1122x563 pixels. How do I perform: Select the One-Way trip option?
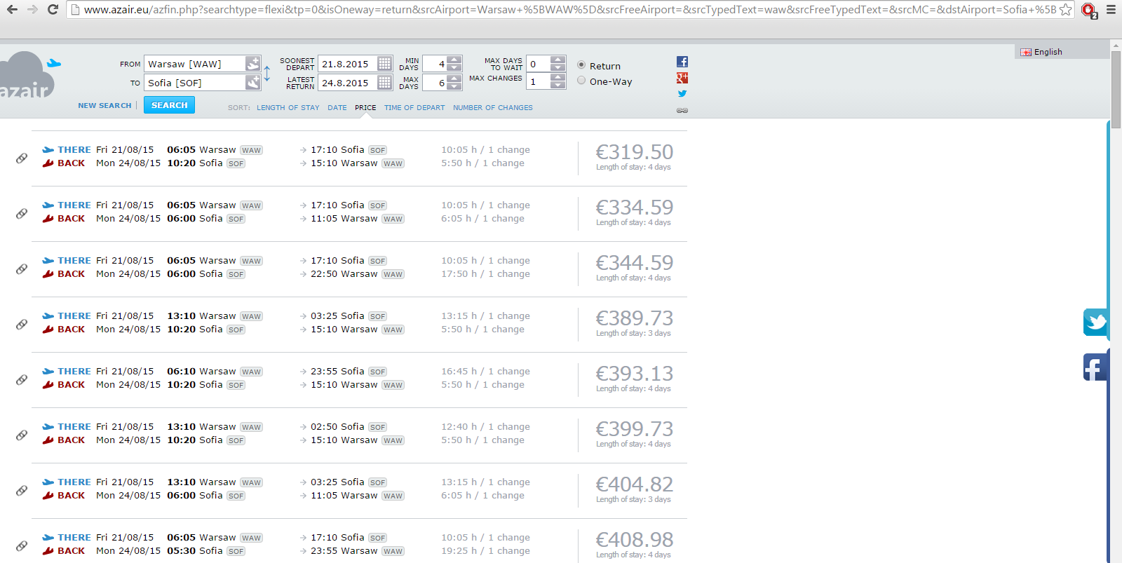coord(581,80)
